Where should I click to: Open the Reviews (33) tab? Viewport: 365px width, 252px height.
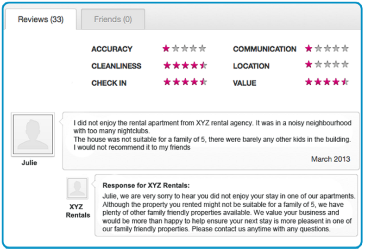pos(41,19)
